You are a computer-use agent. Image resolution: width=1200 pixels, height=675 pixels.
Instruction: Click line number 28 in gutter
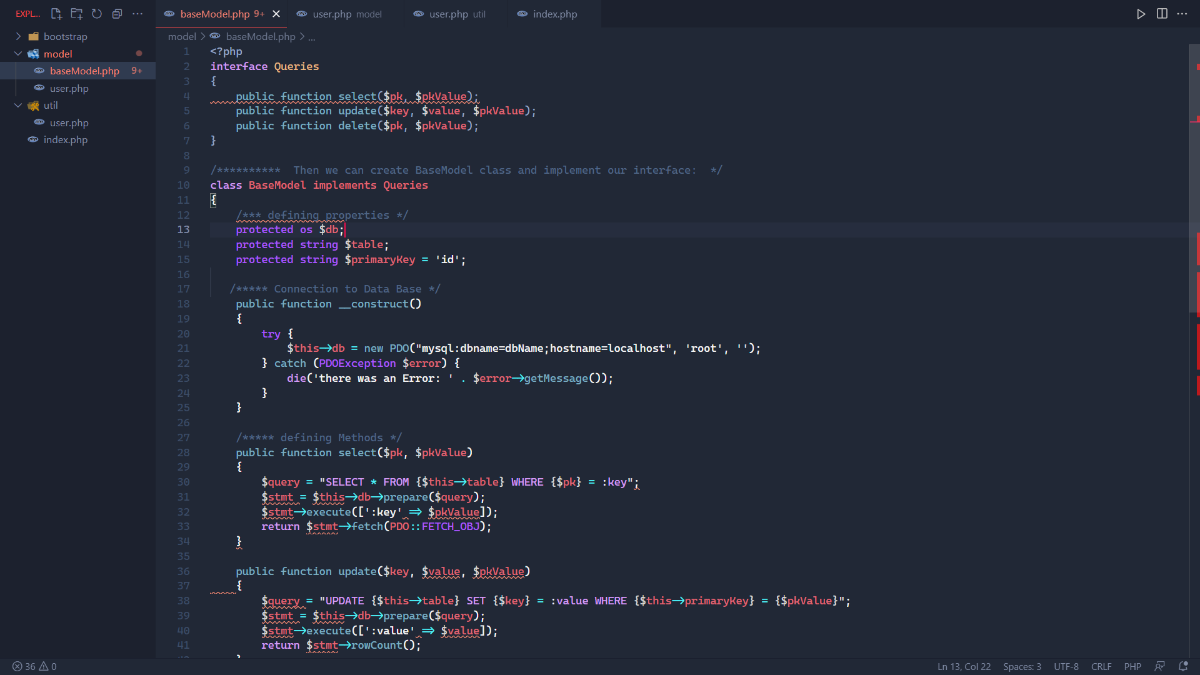(183, 452)
